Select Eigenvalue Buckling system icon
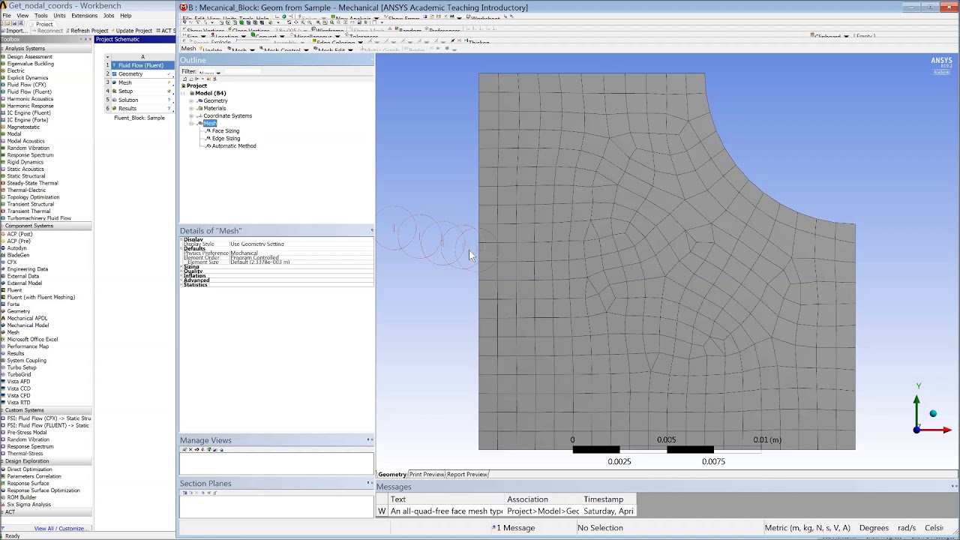The height and width of the screenshot is (540, 960). click(x=3, y=64)
